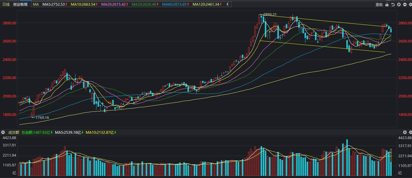Viewport: 412px width, 178px height.
Task: Open the 日线 period selector
Action: point(6,4)
